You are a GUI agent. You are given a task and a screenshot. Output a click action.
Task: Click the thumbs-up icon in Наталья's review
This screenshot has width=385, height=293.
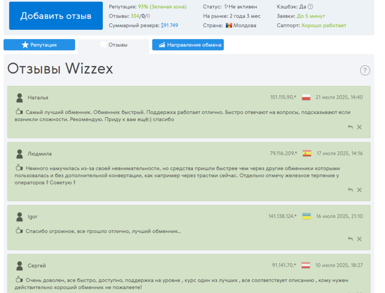(x=19, y=112)
